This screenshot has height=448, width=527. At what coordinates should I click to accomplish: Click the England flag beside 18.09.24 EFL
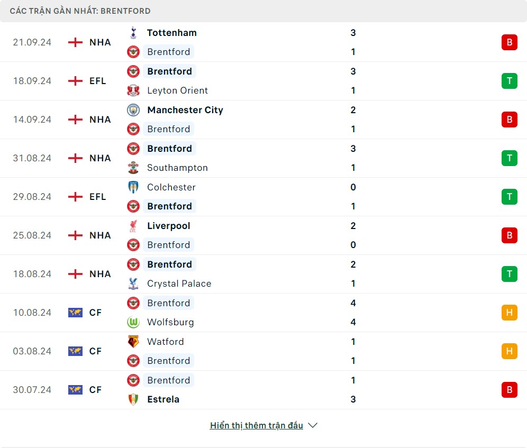click(76, 81)
